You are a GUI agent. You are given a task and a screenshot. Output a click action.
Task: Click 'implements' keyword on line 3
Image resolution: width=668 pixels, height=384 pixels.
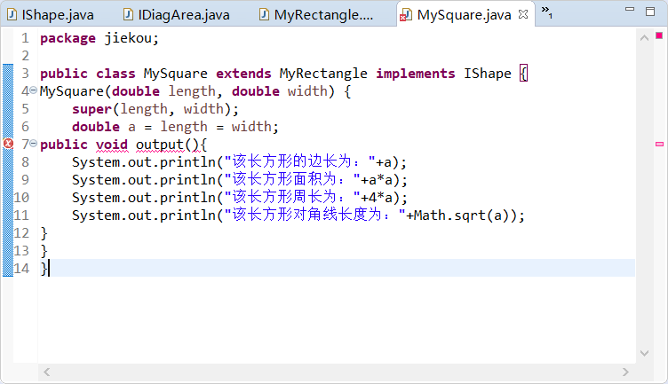pyautogui.click(x=416, y=74)
